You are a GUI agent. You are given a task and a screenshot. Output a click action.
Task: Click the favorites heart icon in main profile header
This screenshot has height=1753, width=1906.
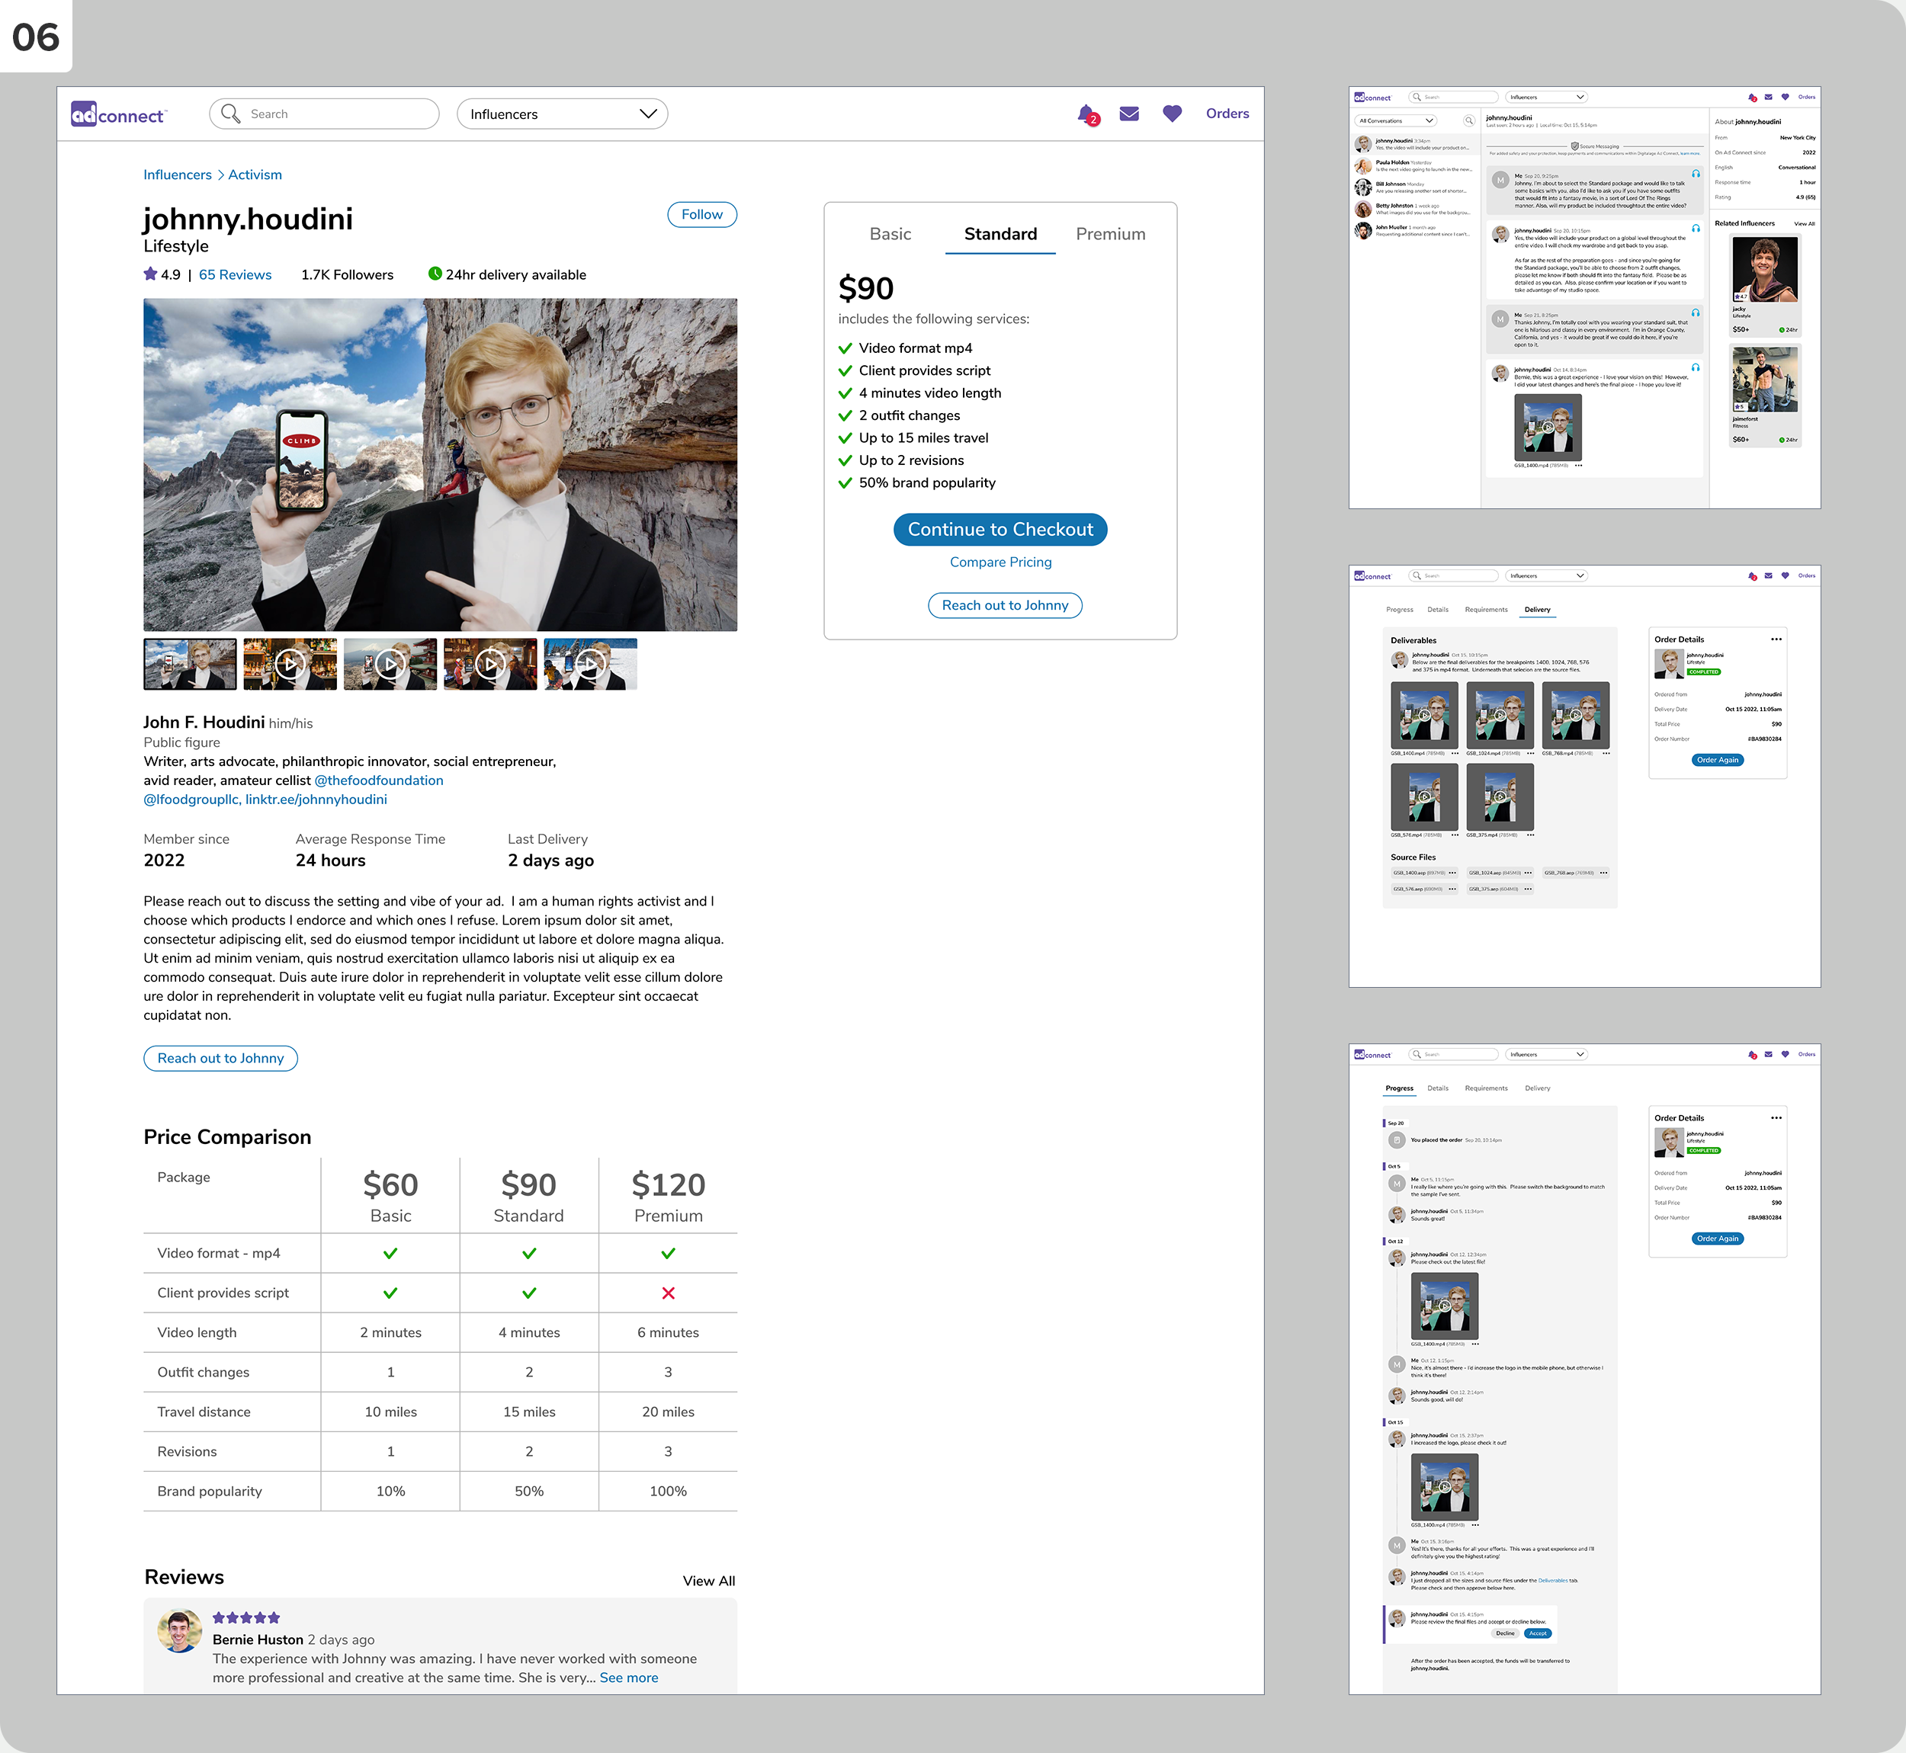click(1172, 114)
